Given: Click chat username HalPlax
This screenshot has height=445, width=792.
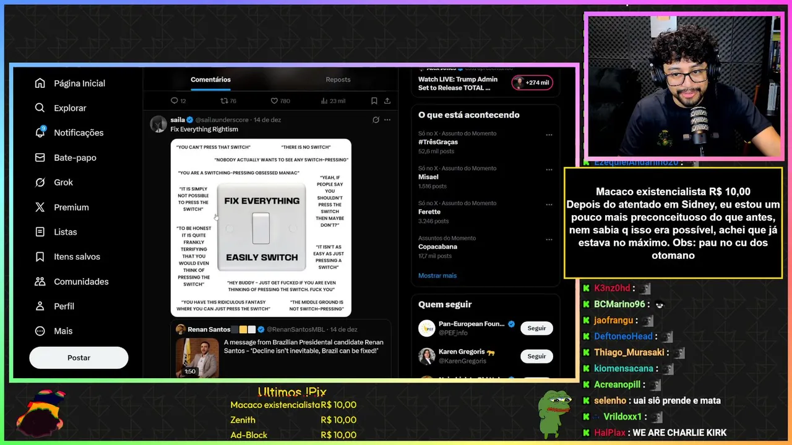Looking at the screenshot, I should pos(609,433).
